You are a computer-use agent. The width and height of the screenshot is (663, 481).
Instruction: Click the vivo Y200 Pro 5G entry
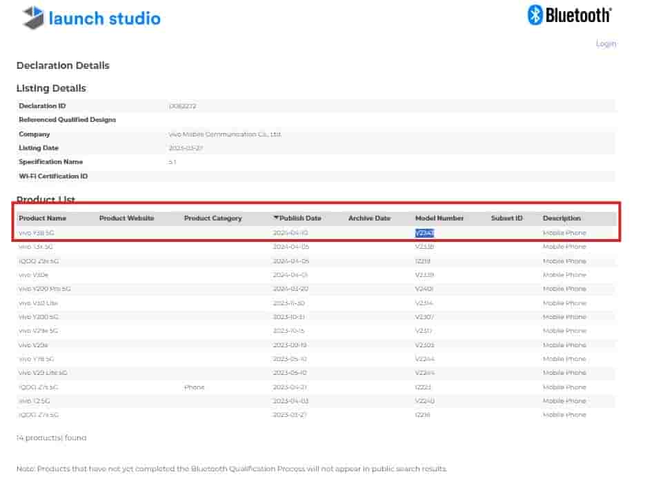click(44, 289)
